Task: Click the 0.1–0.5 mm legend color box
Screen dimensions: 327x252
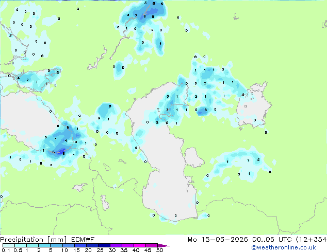Action: pyautogui.click(x=9, y=245)
